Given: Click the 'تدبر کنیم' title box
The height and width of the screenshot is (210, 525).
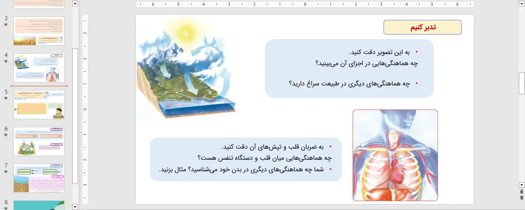Looking at the screenshot, I should click(422, 27).
